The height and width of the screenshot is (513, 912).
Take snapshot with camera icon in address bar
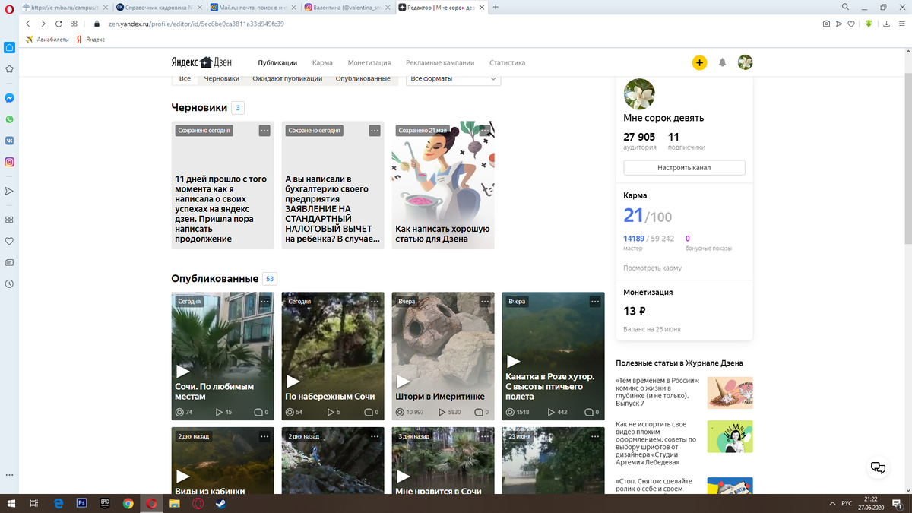pos(826,24)
